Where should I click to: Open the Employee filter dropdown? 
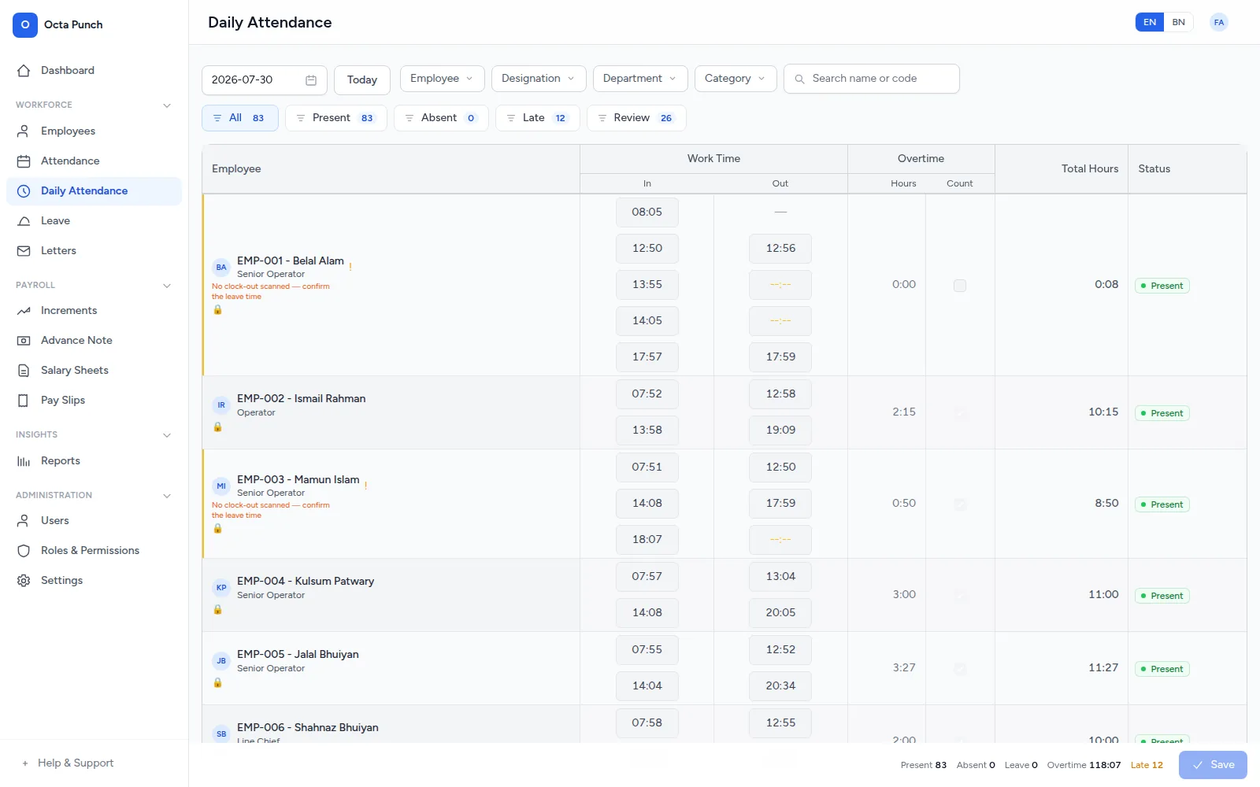click(443, 79)
